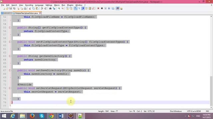Start macro recording with red dot
The image size is (213, 119).
tap(98, 9)
